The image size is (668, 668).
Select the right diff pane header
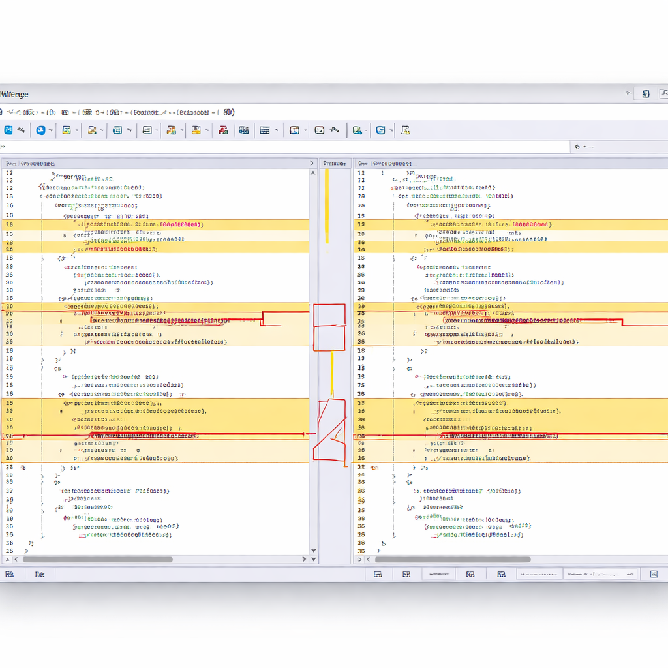click(x=509, y=163)
